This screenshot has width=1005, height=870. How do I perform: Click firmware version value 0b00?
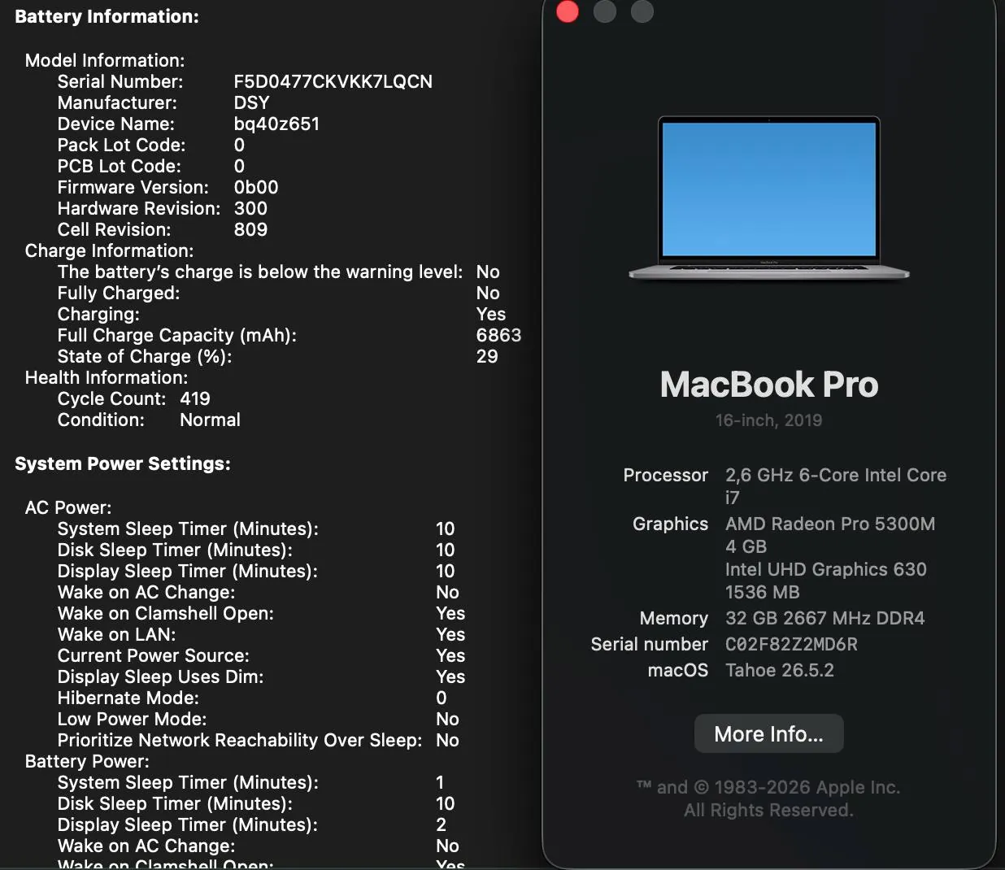tap(256, 187)
